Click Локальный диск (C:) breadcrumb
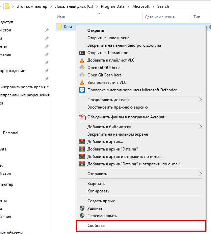This screenshot has height=234, width=211. click(x=75, y=6)
